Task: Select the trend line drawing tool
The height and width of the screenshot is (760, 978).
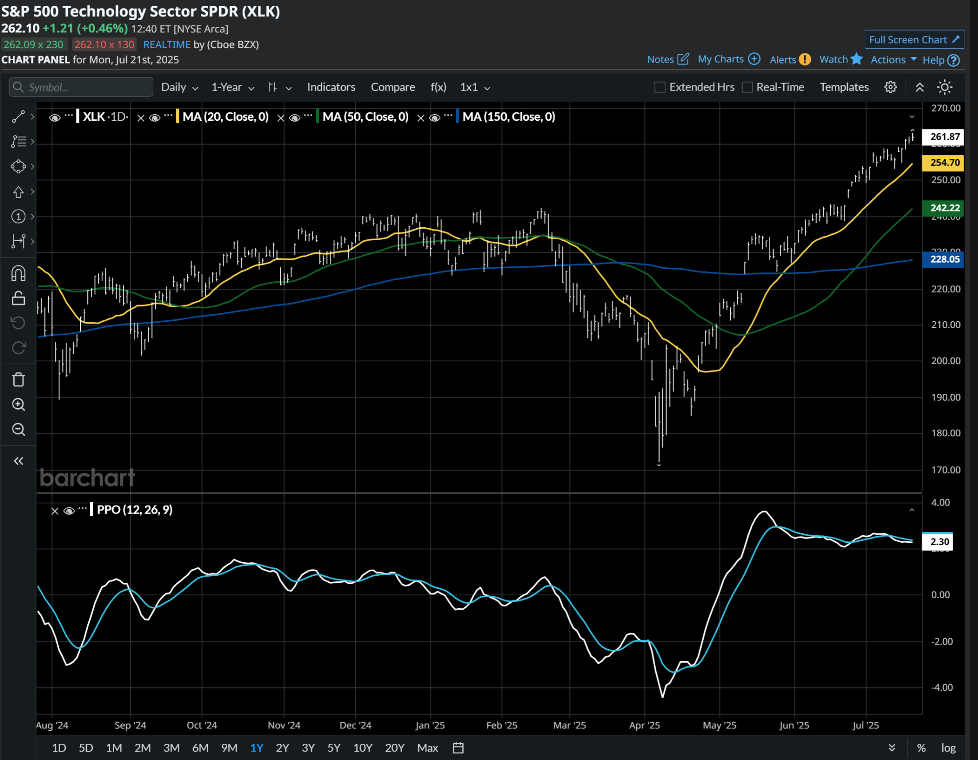Action: (x=18, y=116)
